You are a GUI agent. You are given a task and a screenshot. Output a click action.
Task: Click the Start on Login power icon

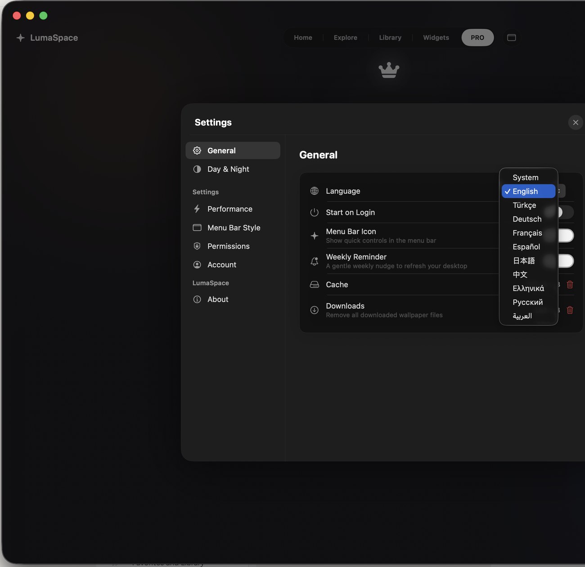[x=315, y=212]
